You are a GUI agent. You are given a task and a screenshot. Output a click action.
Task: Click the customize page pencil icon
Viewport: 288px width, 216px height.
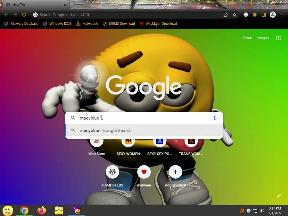(279, 196)
